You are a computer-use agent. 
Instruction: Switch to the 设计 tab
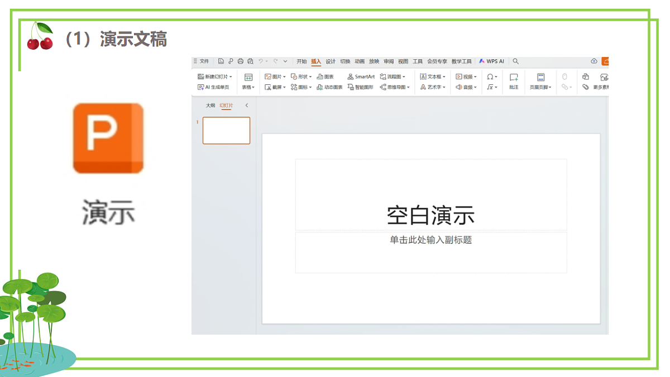click(x=331, y=61)
